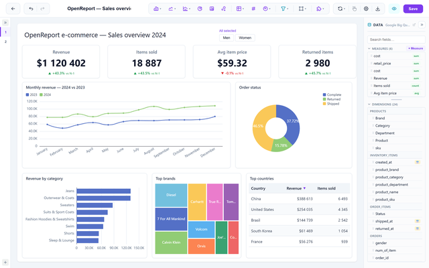This screenshot has height=268, width=429.
Task: Go back using the arrow button
Action: 13,9
